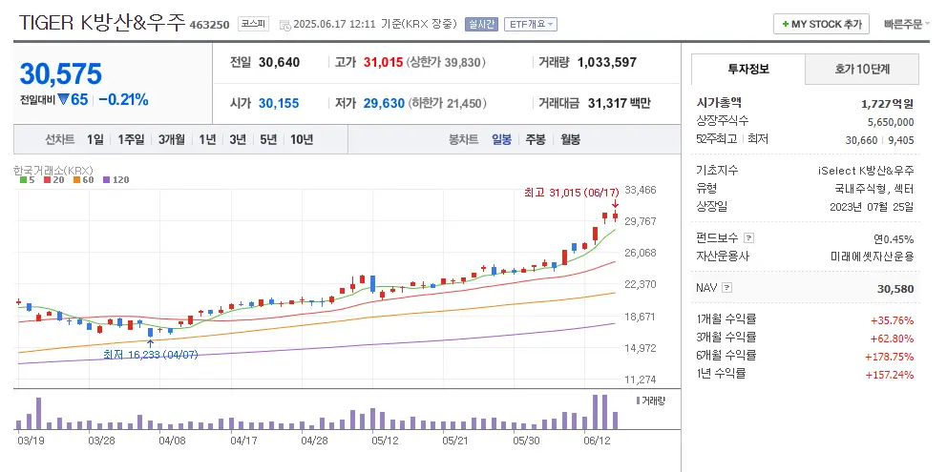Expand the 빠른주문 quick order menu
The width and height of the screenshot is (947, 472).
tap(907, 24)
